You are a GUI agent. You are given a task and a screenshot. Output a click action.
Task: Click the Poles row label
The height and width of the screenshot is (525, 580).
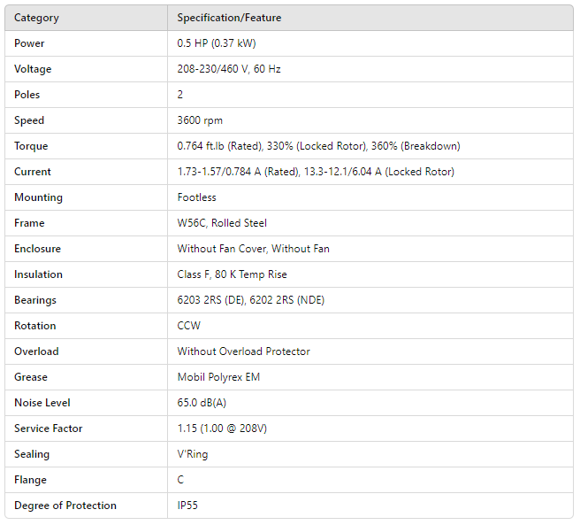(27, 95)
